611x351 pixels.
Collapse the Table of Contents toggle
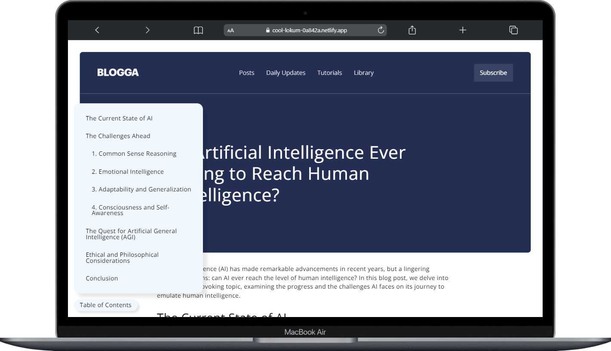tap(106, 305)
